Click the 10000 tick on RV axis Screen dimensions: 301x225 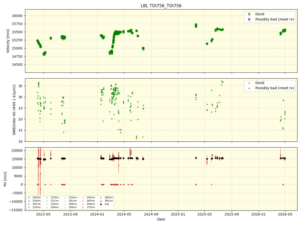pyautogui.click(x=18, y=167)
